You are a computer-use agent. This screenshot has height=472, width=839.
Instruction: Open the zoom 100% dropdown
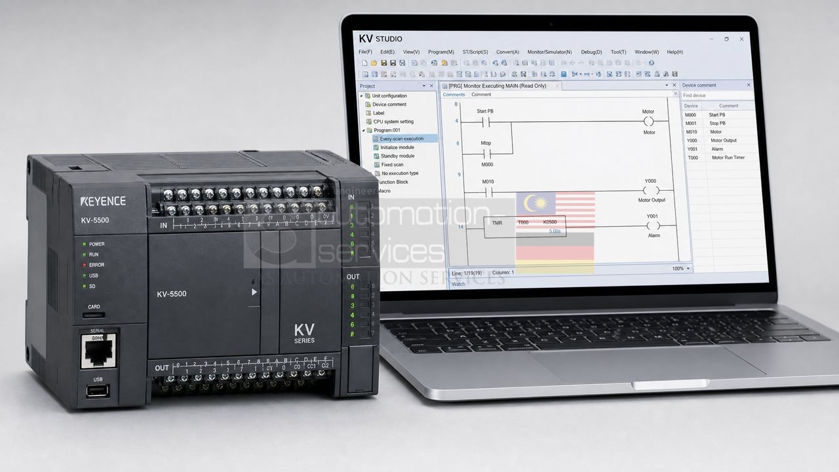tap(688, 269)
